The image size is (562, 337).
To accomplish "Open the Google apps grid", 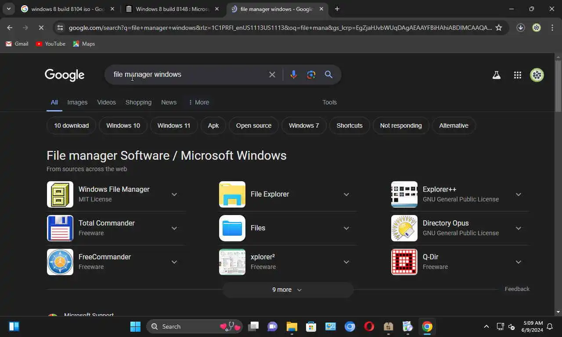I will (x=518, y=75).
